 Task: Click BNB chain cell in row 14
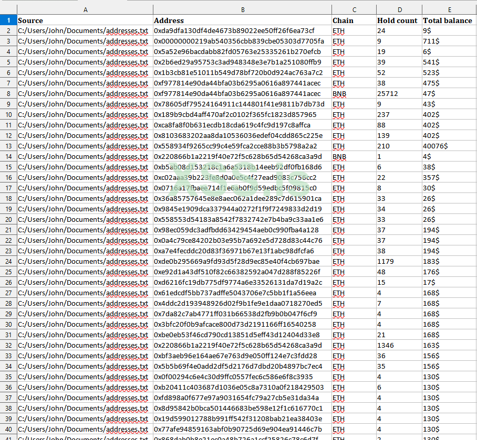click(x=354, y=157)
